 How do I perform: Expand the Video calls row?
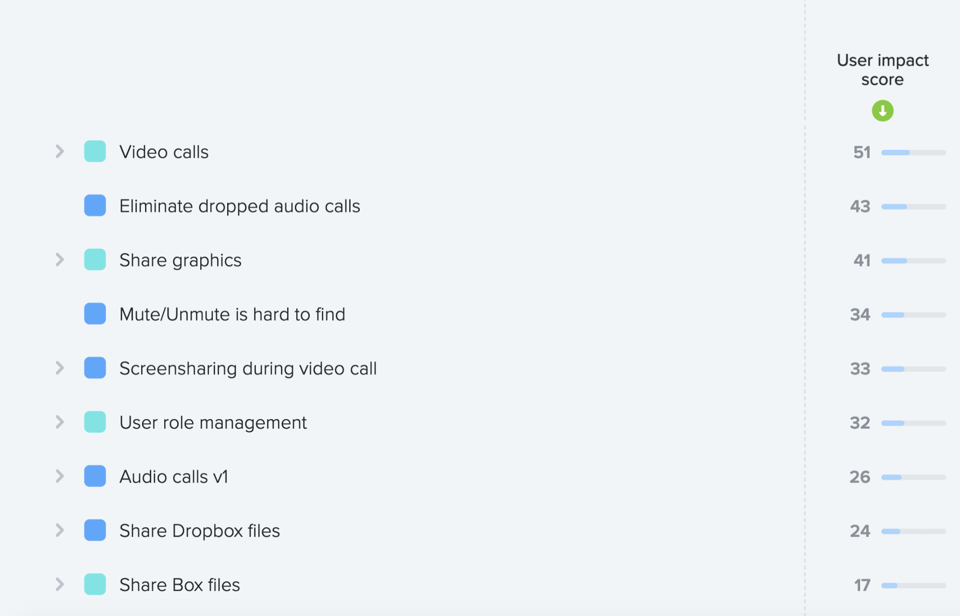(60, 151)
